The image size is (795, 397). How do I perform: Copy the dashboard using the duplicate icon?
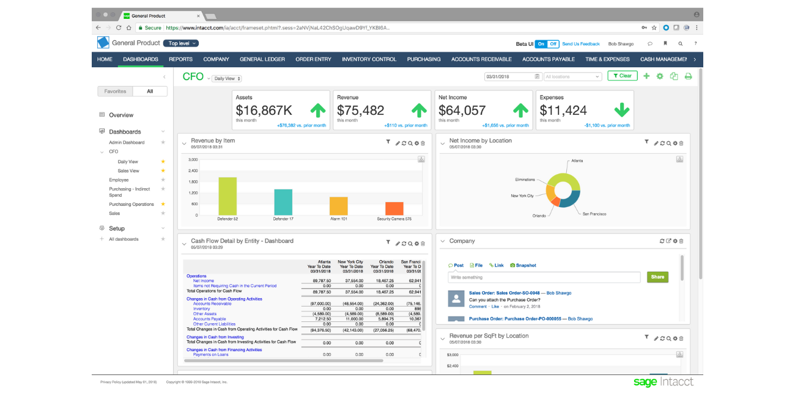pos(675,76)
